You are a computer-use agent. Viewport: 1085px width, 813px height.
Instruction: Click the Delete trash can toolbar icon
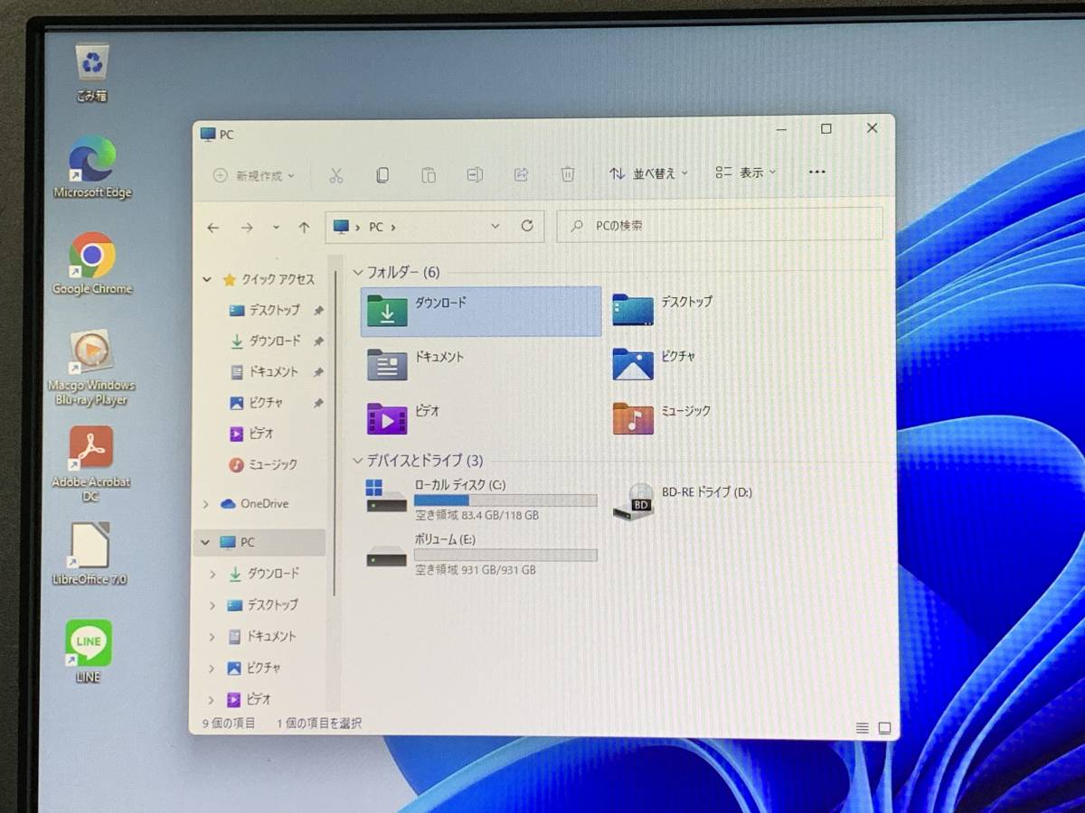[x=568, y=174]
